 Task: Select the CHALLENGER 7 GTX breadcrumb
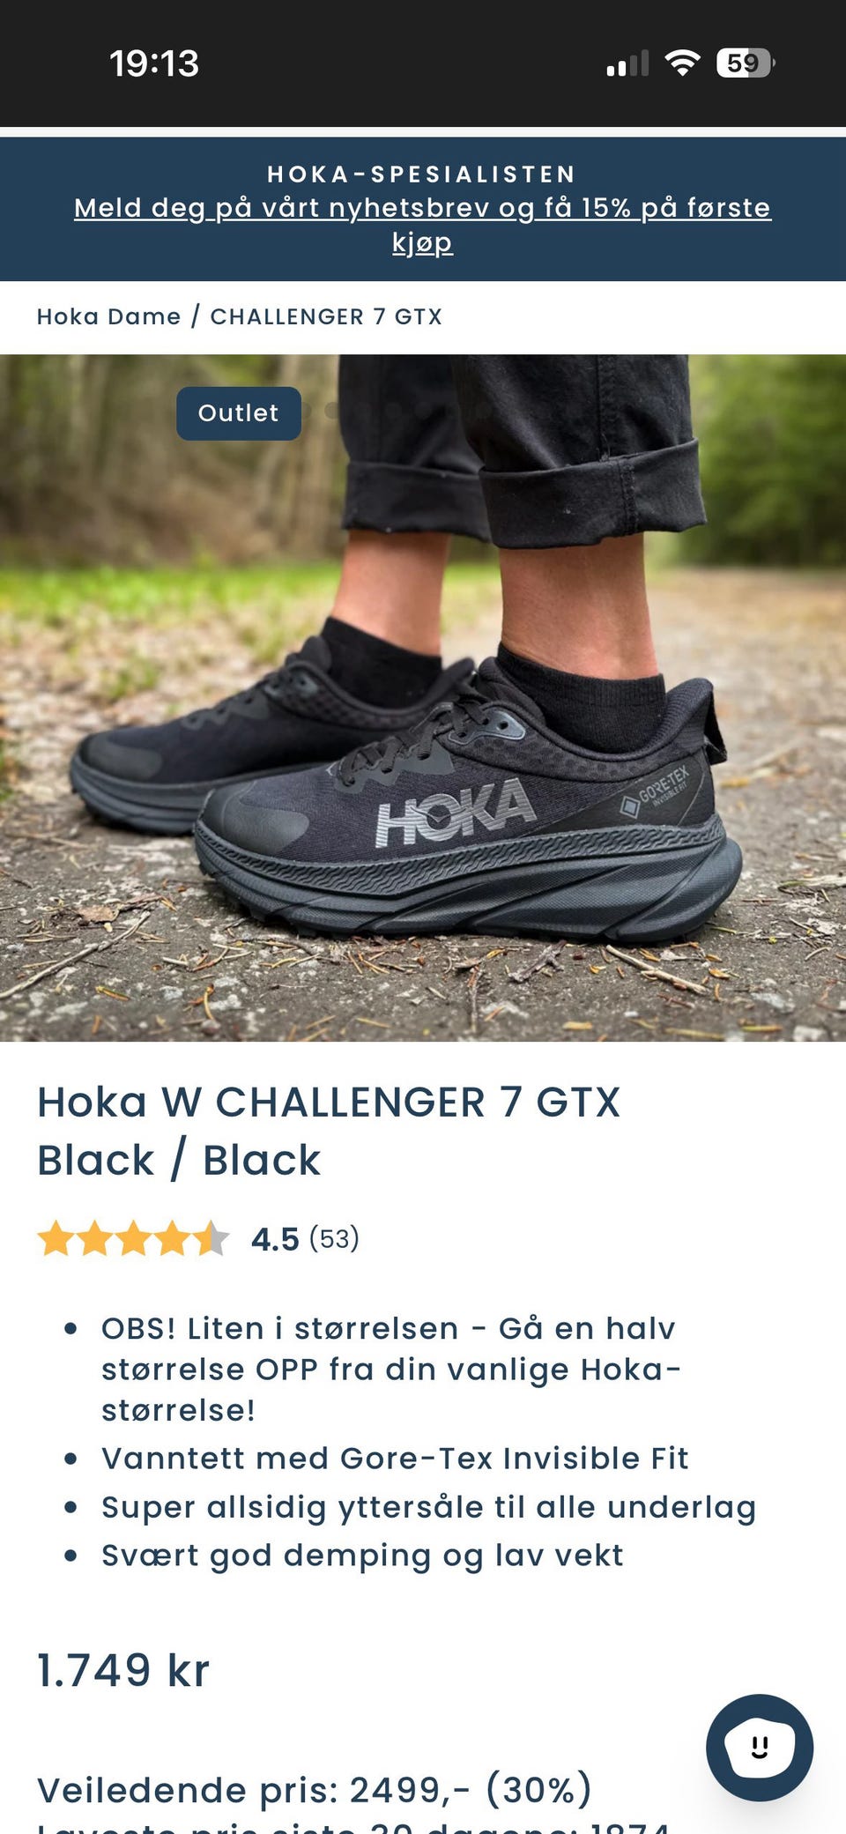[326, 316]
